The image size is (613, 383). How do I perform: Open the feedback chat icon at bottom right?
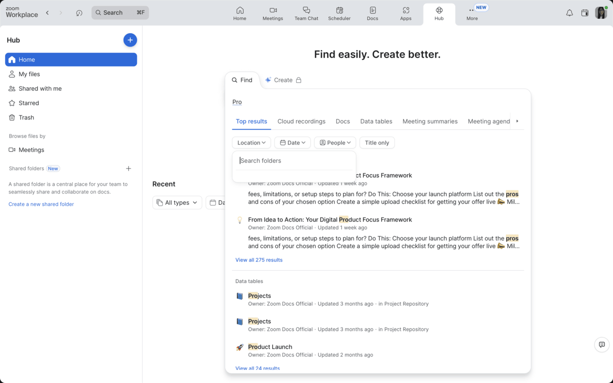[602, 345]
